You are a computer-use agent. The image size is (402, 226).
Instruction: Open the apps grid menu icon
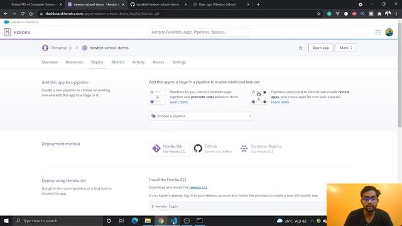pos(378,32)
